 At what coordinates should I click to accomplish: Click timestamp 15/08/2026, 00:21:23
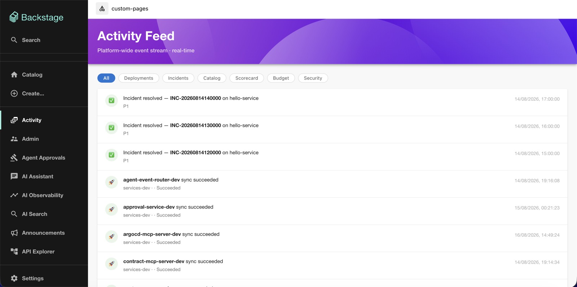537,208
